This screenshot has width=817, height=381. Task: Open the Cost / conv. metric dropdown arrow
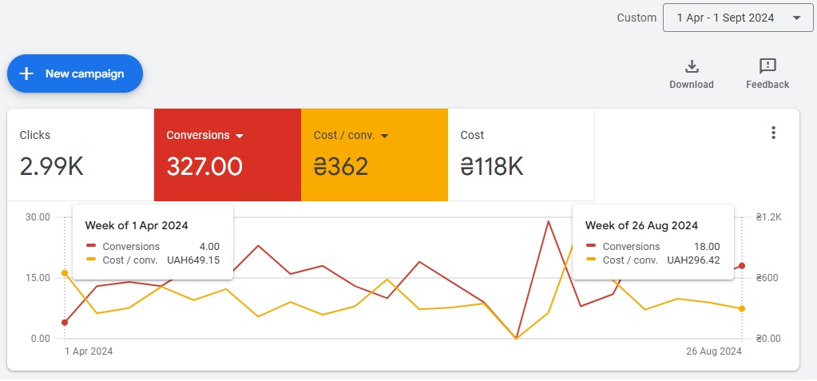point(384,136)
